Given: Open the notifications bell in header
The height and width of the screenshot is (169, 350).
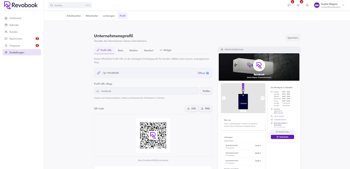Looking at the screenshot, I should pos(298,5).
